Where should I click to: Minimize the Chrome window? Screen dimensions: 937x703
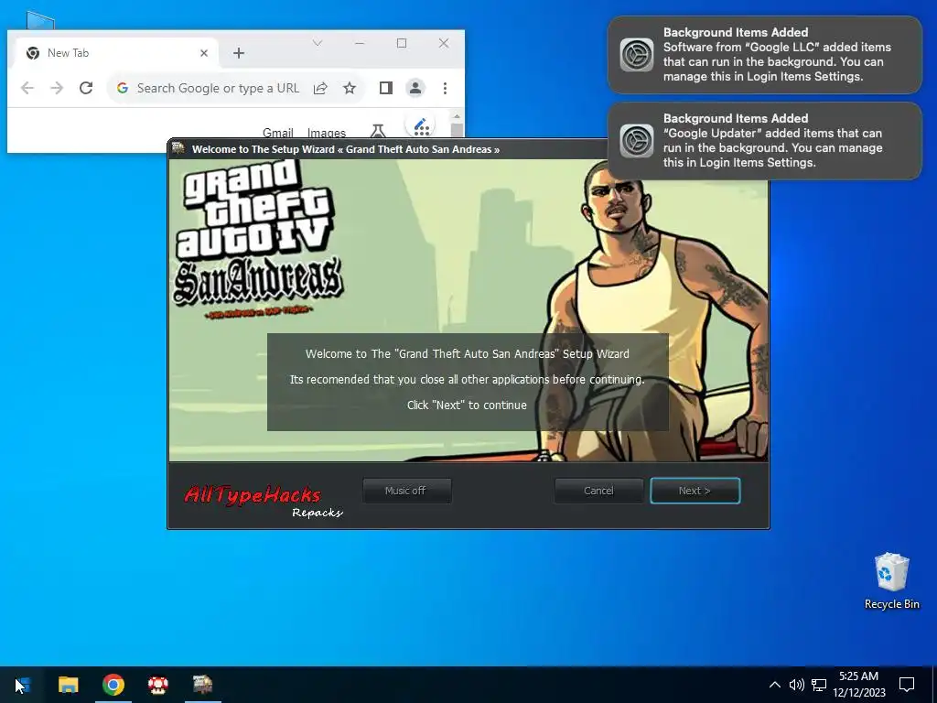tap(359, 43)
